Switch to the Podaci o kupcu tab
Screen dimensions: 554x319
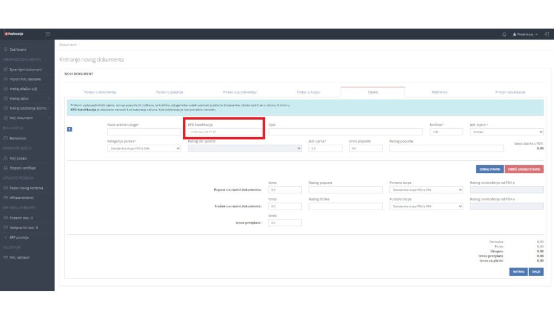[308, 92]
